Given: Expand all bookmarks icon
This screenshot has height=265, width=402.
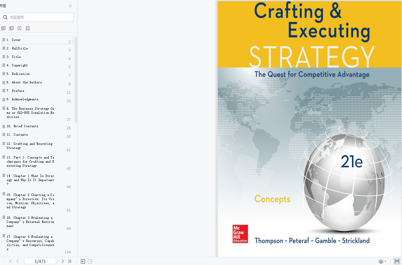Looking at the screenshot, I should pyautogui.click(x=3, y=28).
